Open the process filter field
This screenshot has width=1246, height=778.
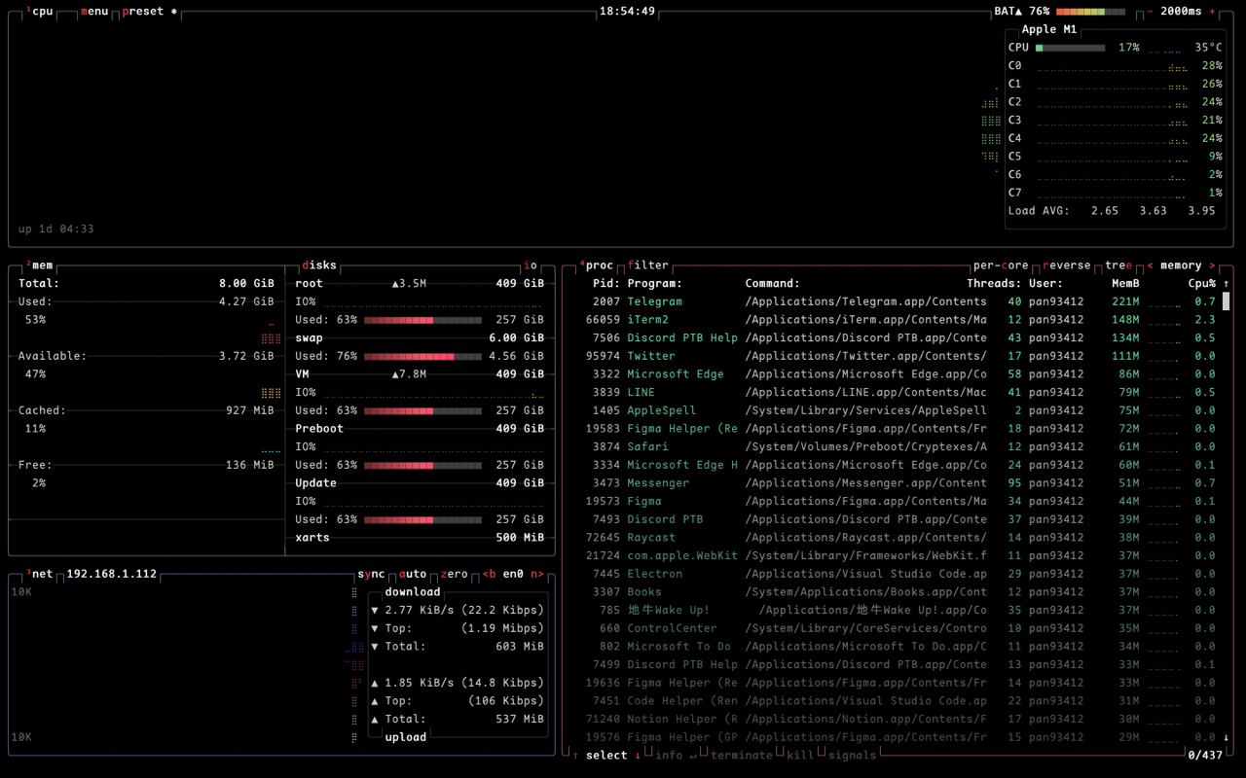point(648,265)
